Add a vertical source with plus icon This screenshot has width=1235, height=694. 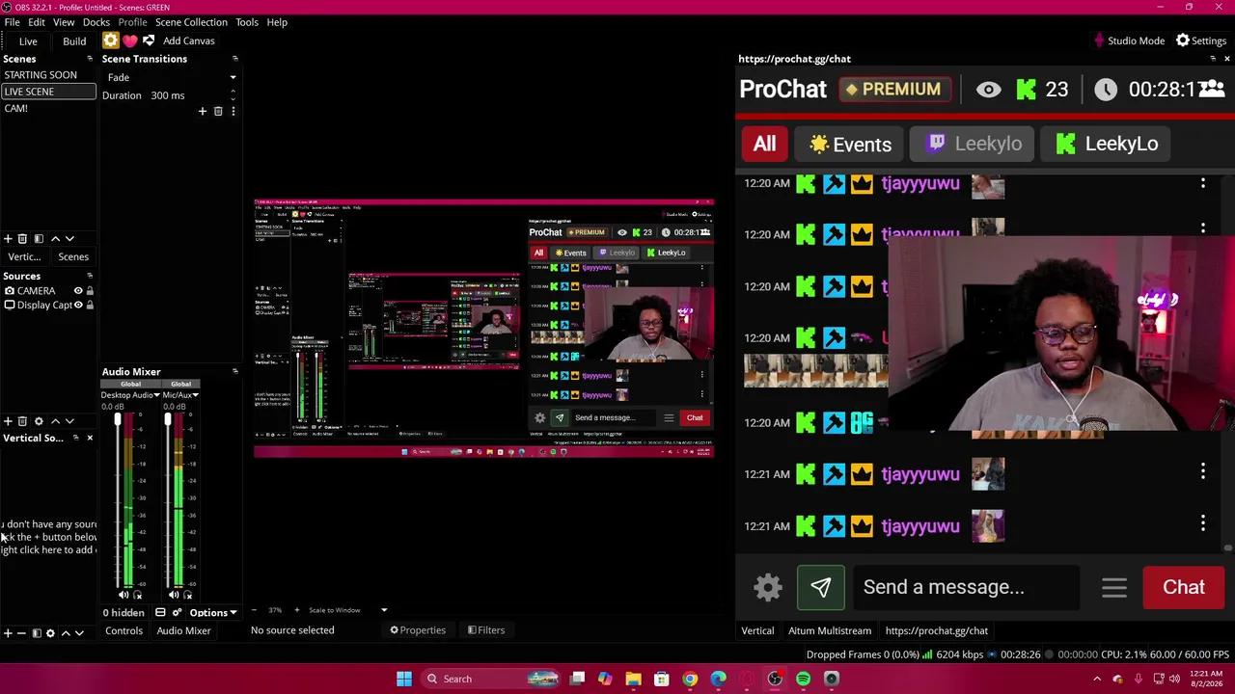point(8,633)
